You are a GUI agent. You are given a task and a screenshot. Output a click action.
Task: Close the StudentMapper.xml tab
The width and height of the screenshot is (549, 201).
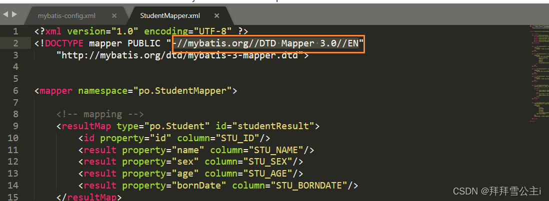coord(216,15)
